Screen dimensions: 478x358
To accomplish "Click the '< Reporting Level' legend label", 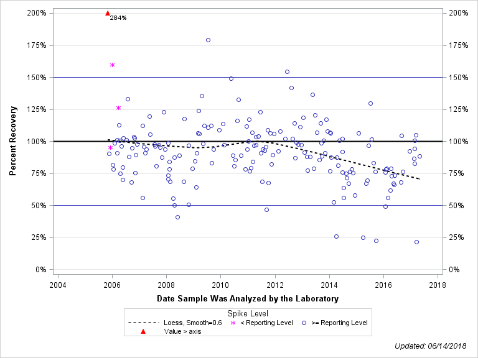I will click(267, 323).
